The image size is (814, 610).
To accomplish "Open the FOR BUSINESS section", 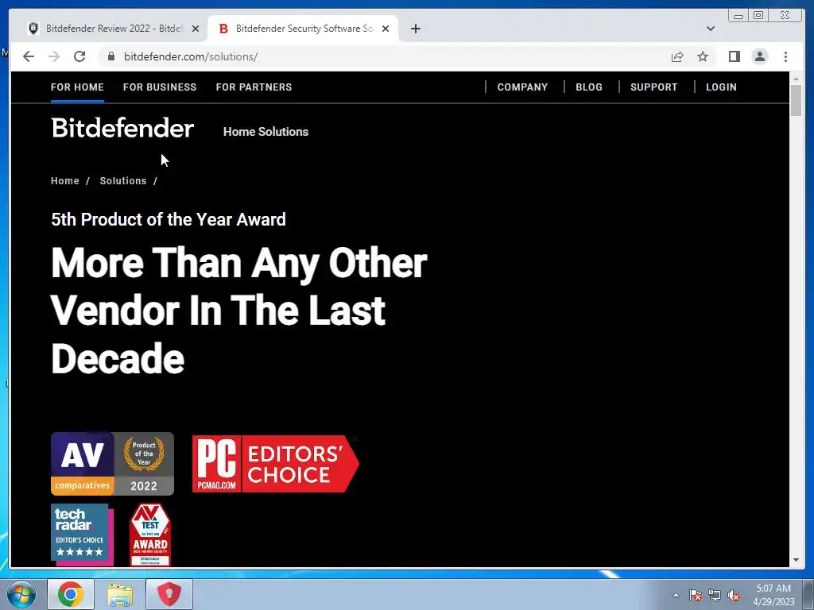I will tap(160, 87).
